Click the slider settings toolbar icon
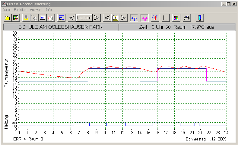The height and width of the screenshot is (145, 238). point(51,18)
